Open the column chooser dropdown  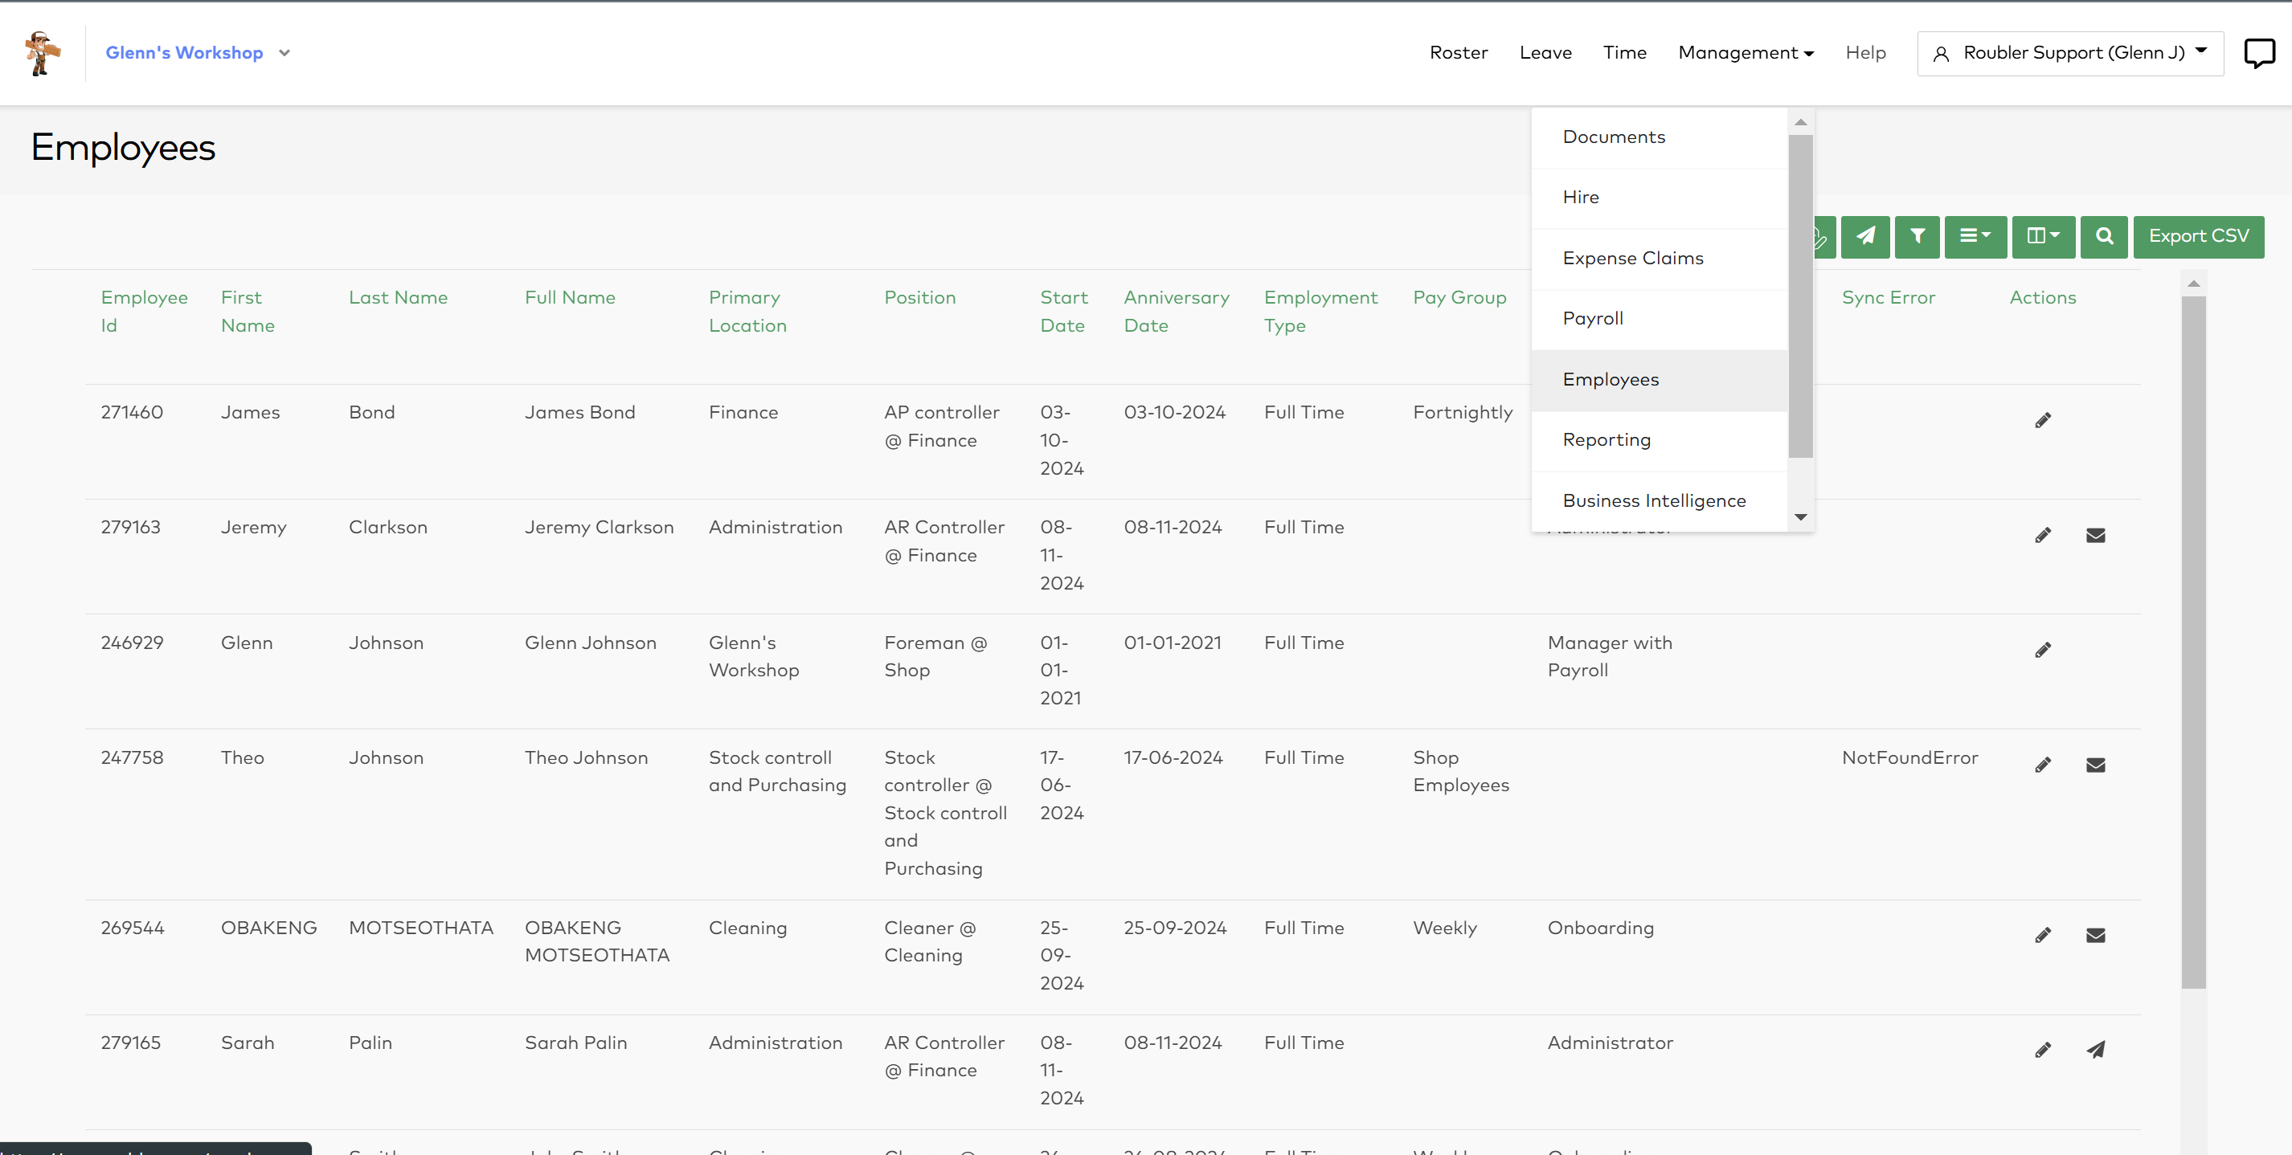pos(2043,236)
